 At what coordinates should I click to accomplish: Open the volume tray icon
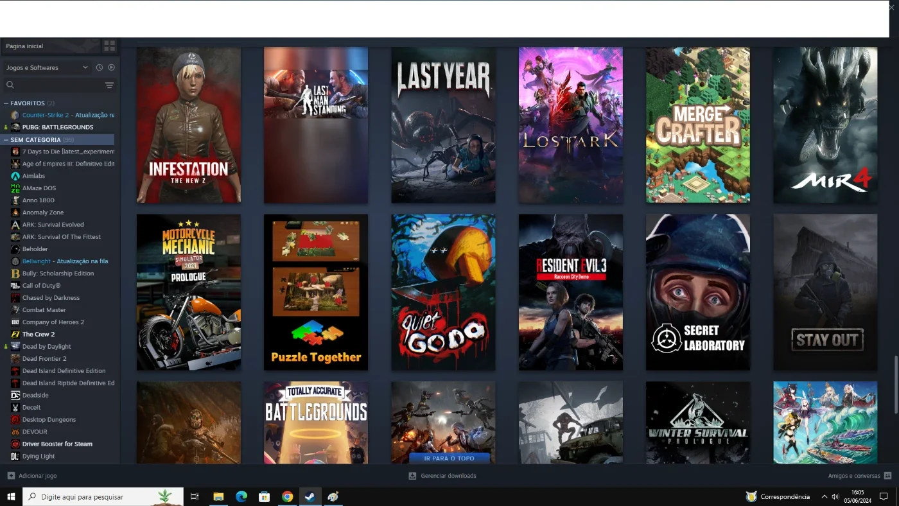[x=835, y=496]
